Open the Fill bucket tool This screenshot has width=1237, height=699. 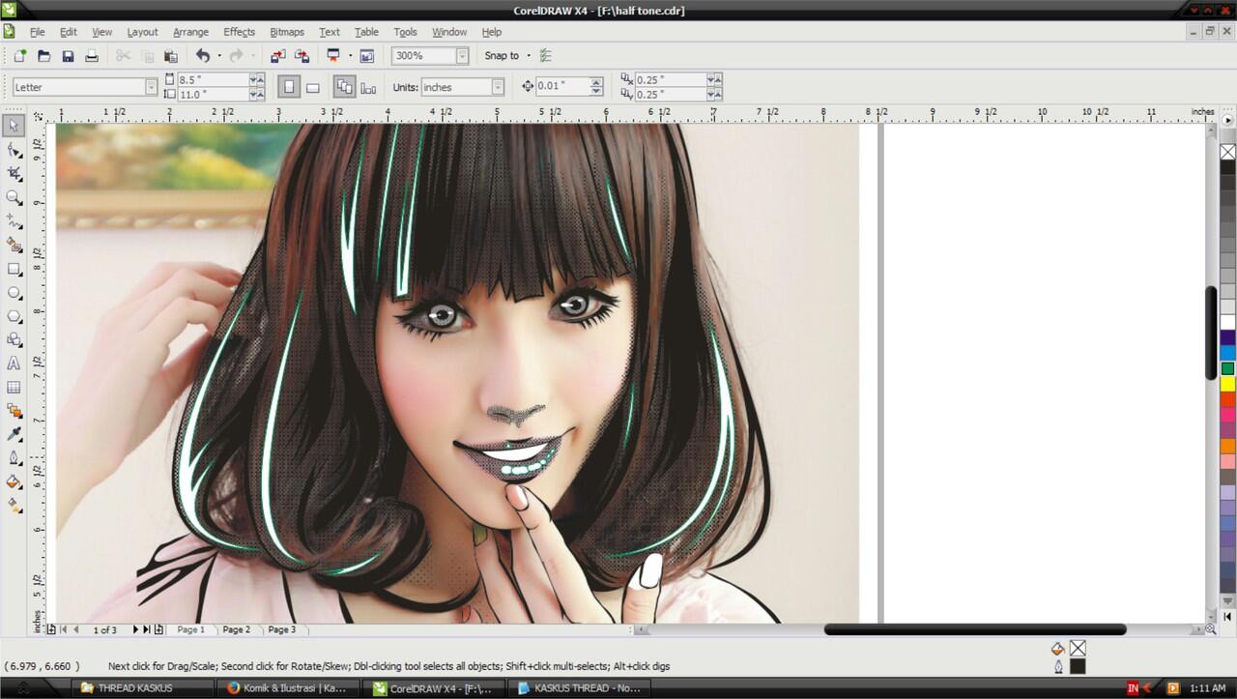[14, 481]
